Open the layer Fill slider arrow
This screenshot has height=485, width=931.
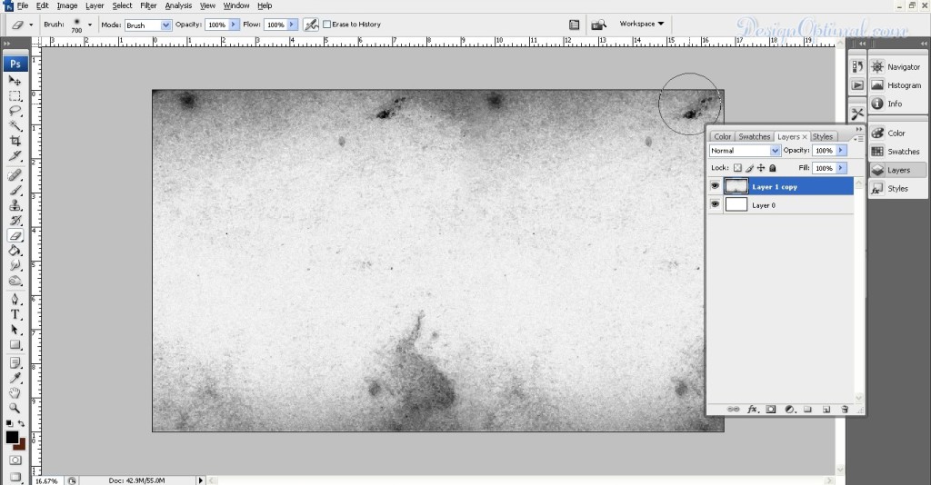(x=841, y=168)
